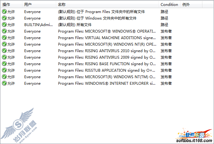
Task: Select 'Program Files: MICROSOFT(R) WINDOWS NT(TM) O...' name
Action: [107, 77]
